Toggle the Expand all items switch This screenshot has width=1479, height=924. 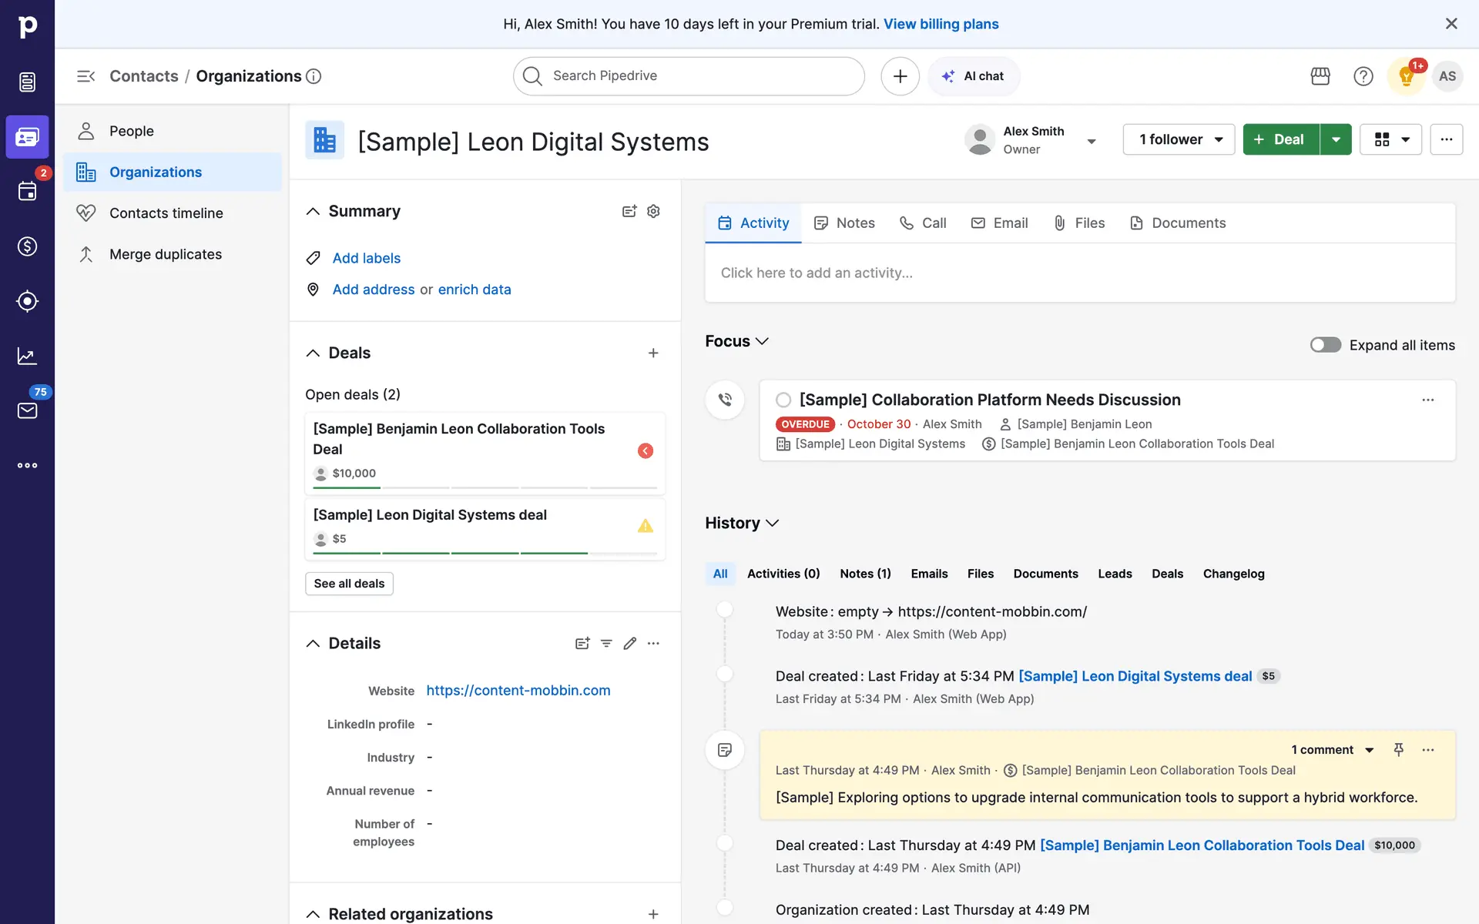1325,345
